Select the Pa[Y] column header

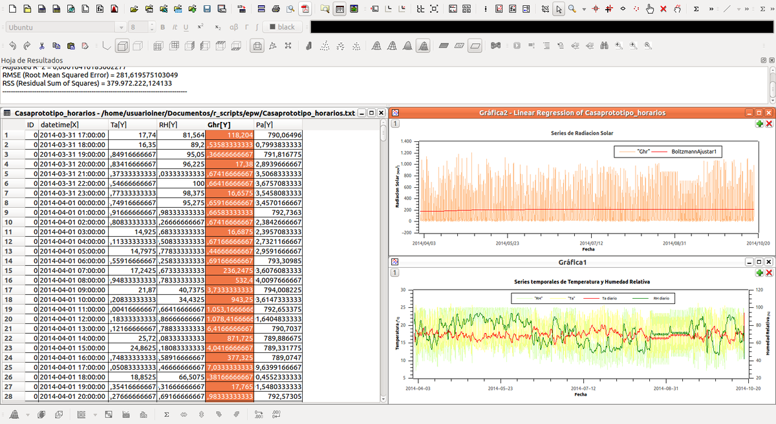[x=279, y=125]
